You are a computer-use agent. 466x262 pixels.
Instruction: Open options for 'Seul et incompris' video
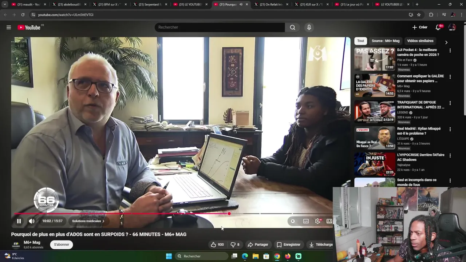[x=450, y=180]
